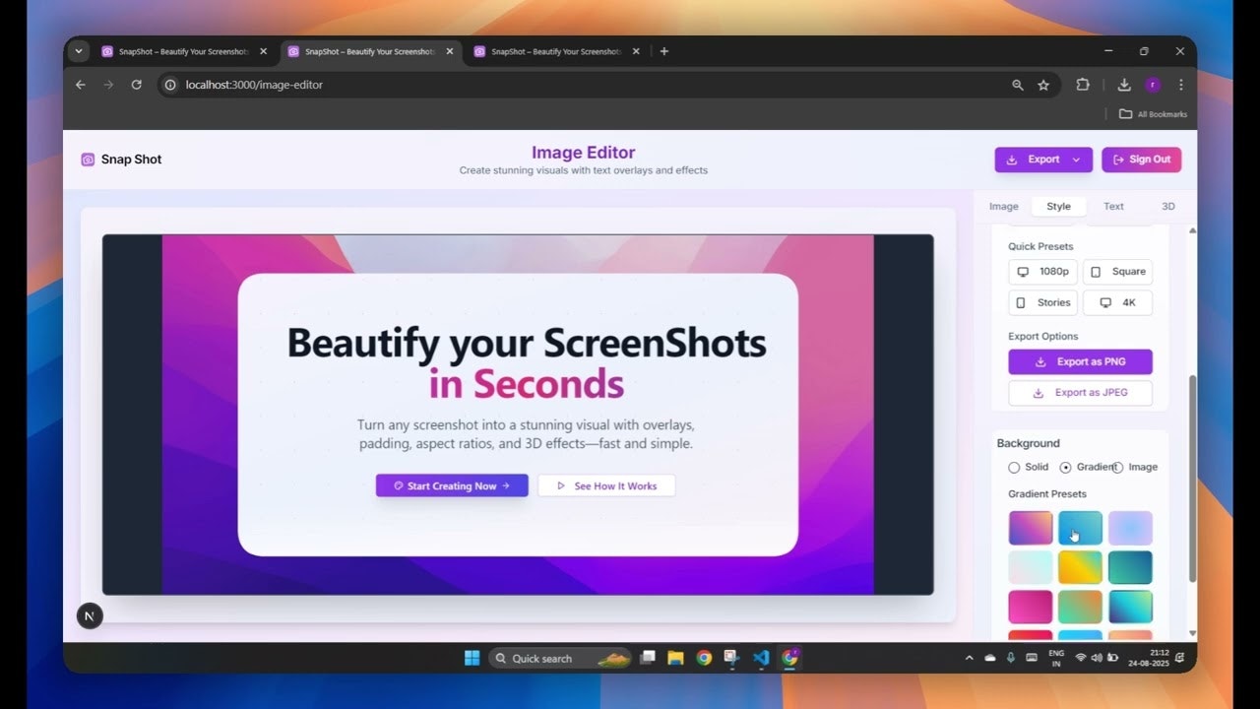1260x709 pixels.
Task: Show hidden system tray icons
Action: (969, 658)
